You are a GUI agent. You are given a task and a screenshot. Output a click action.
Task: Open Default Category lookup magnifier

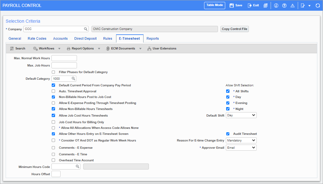click(x=73, y=79)
